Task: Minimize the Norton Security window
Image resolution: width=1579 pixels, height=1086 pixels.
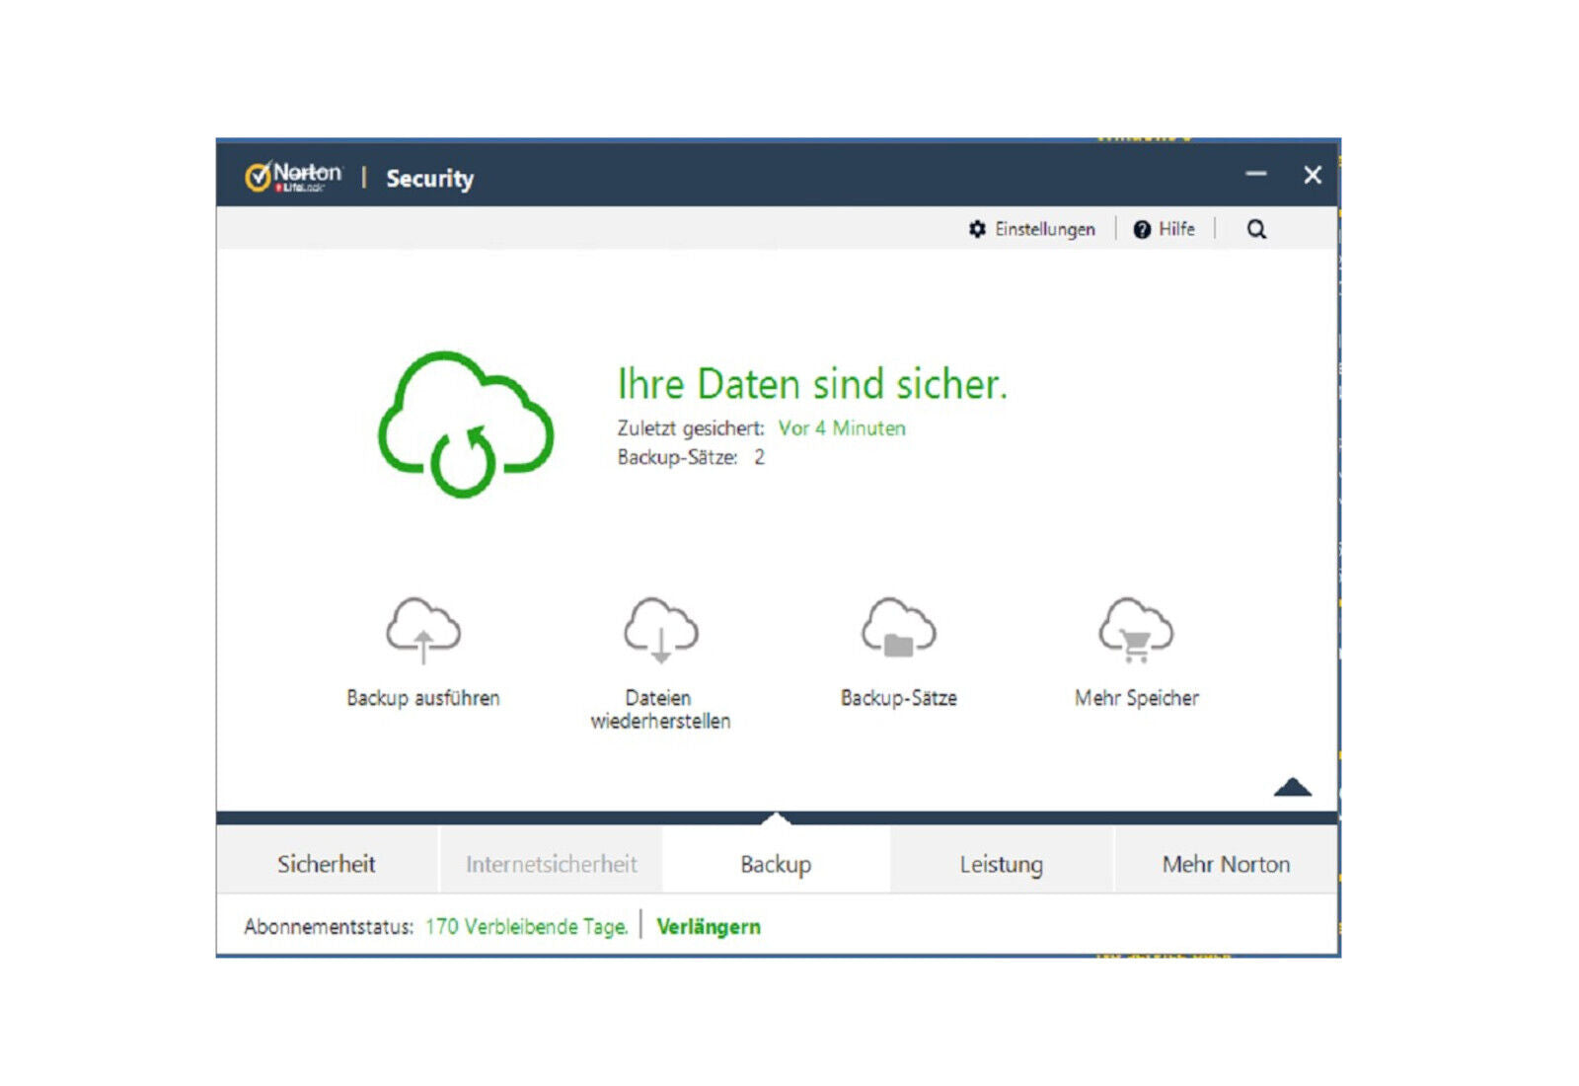Action: coord(1255,175)
